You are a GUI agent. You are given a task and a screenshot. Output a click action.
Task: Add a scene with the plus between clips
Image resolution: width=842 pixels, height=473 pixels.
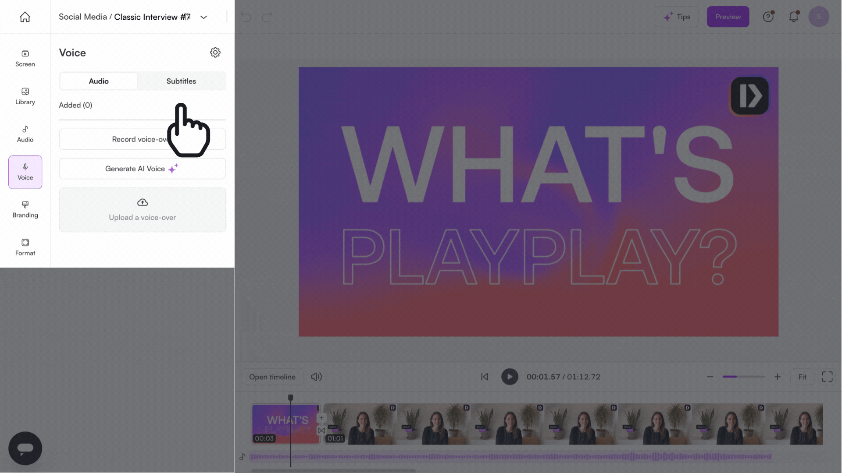[x=321, y=418]
